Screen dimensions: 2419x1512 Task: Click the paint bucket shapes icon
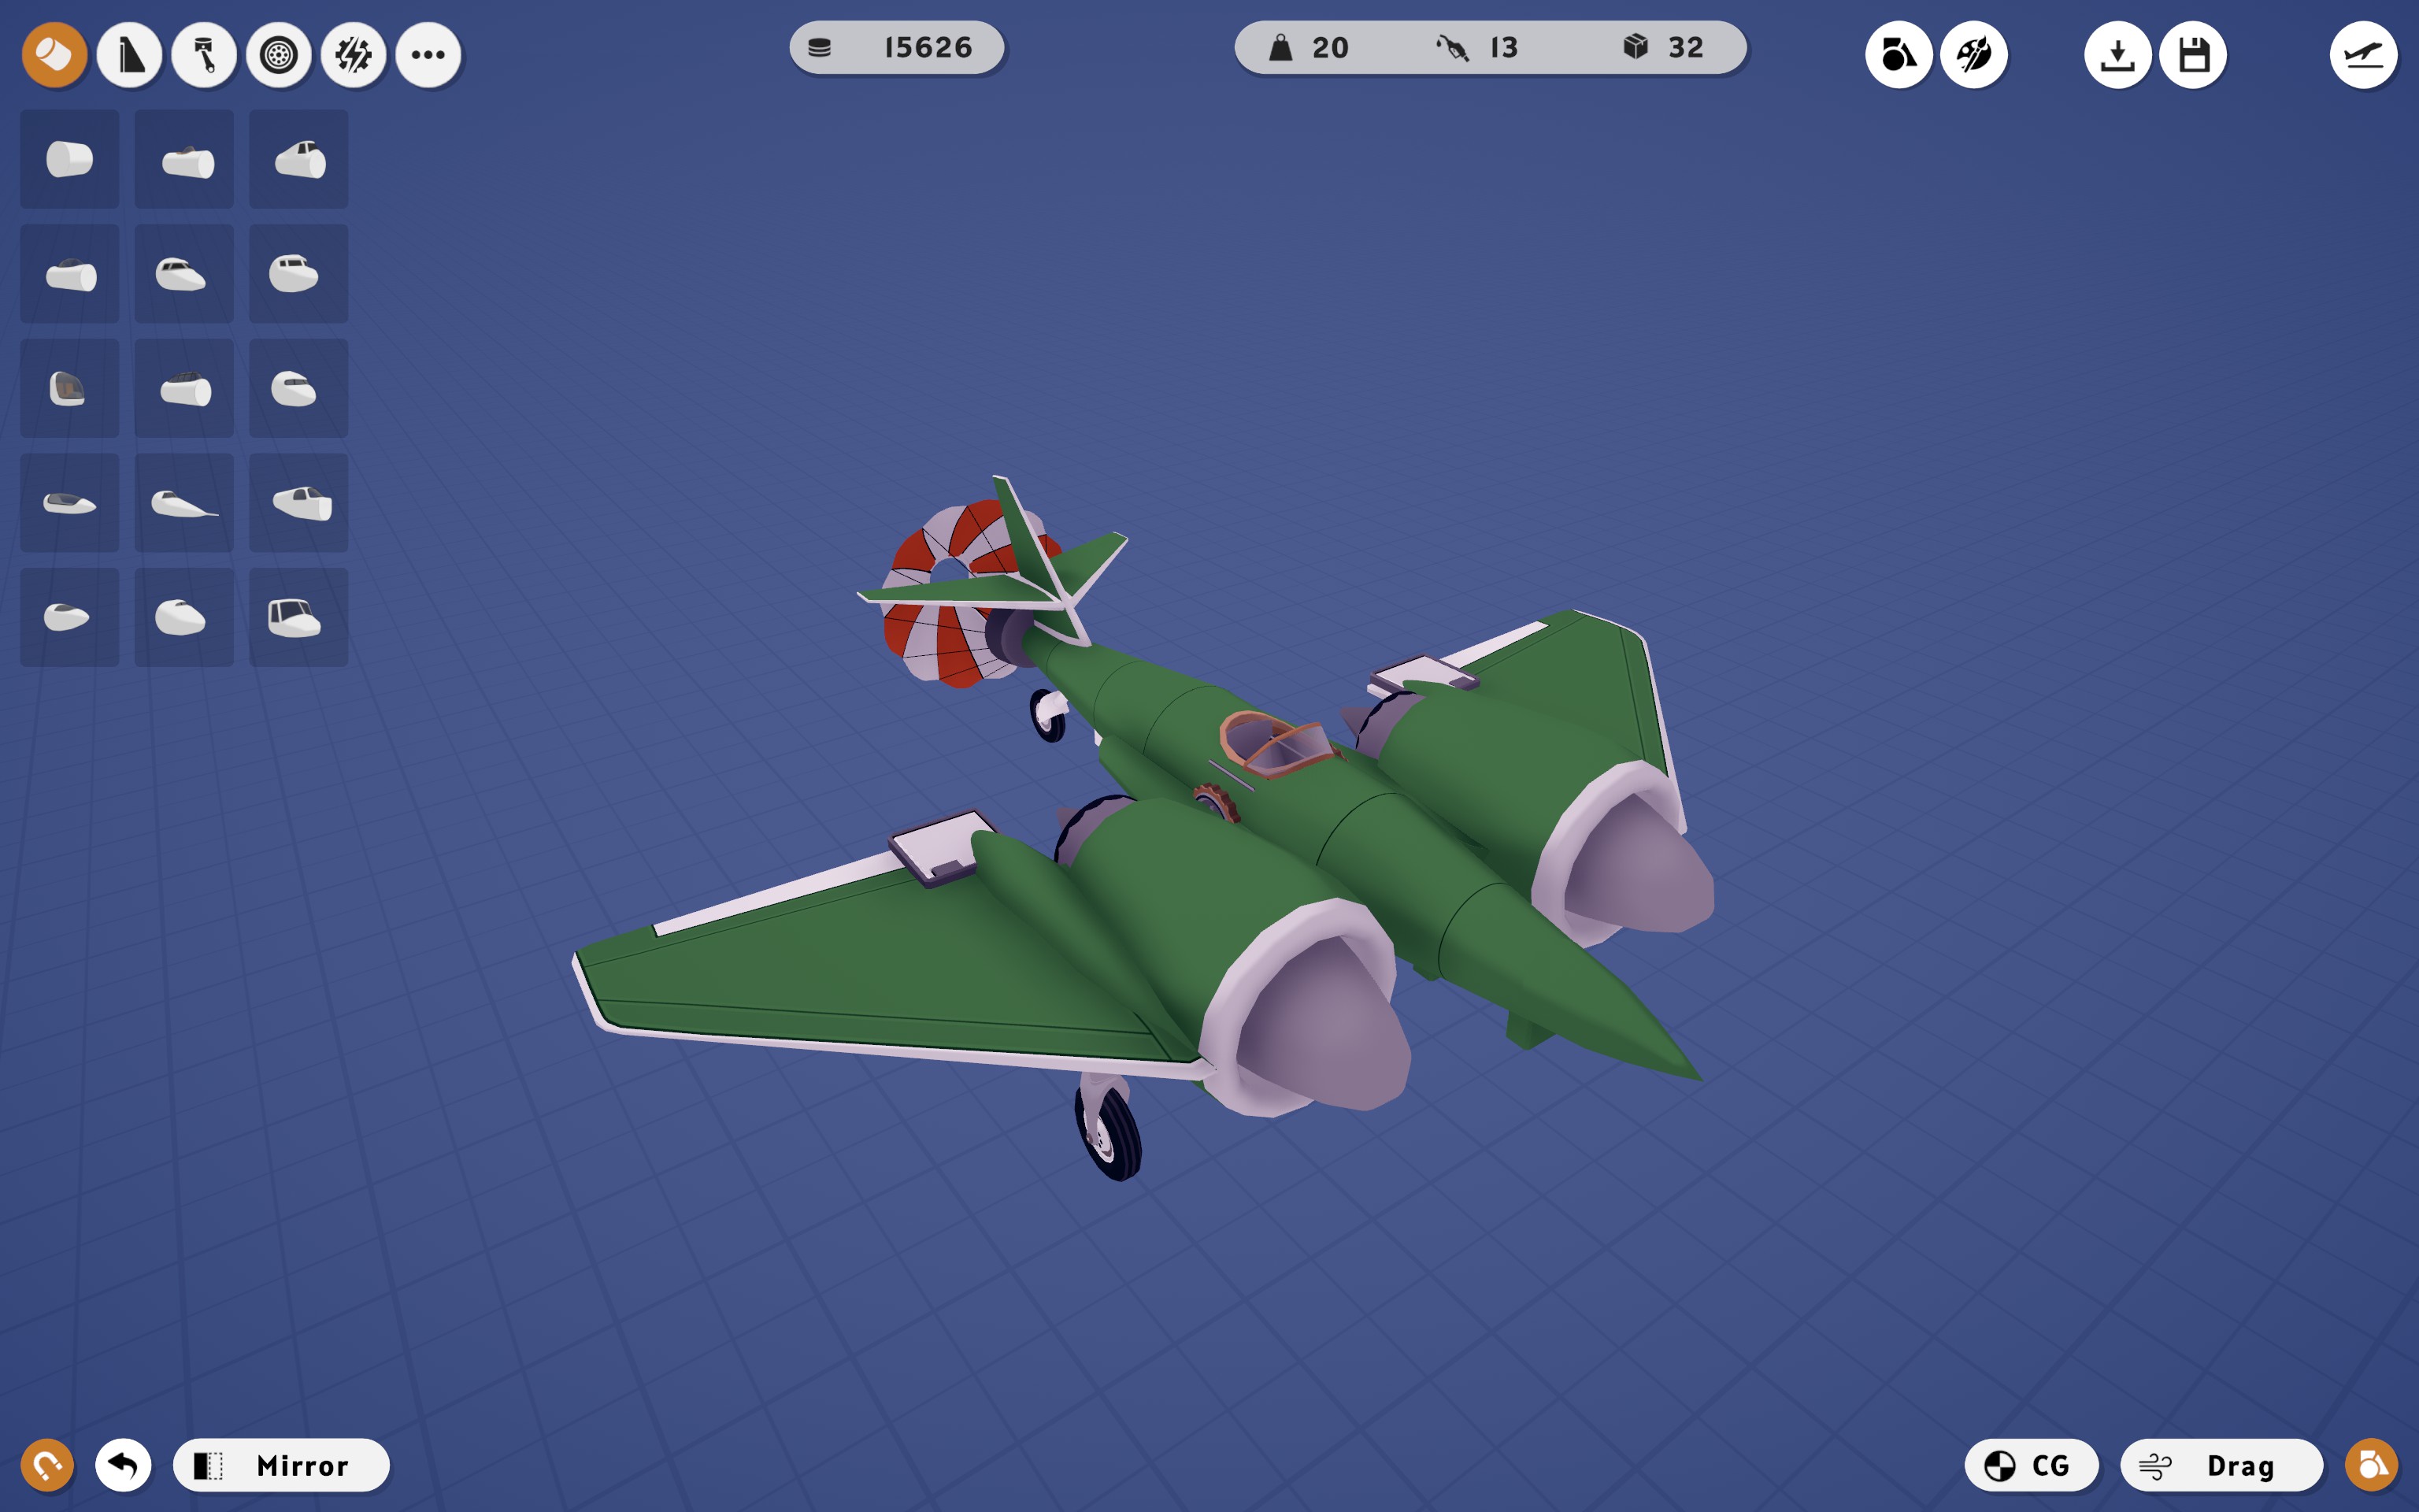(1897, 55)
